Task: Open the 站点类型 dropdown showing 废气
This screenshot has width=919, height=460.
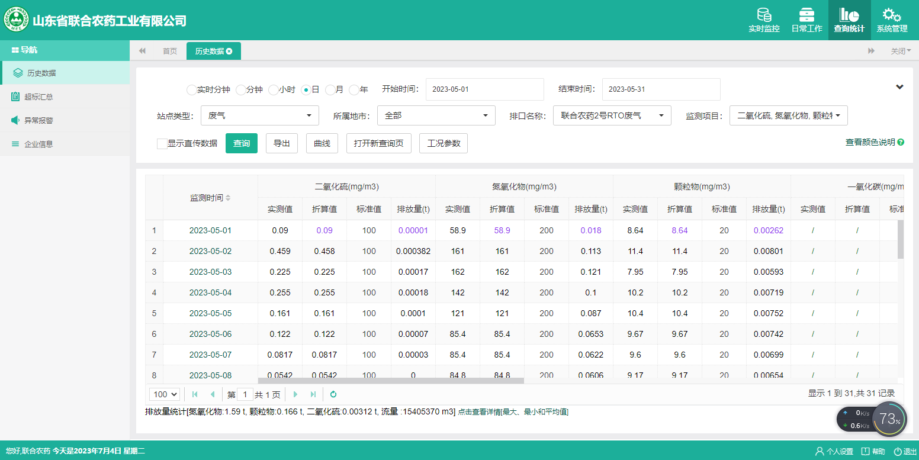Action: pos(260,115)
